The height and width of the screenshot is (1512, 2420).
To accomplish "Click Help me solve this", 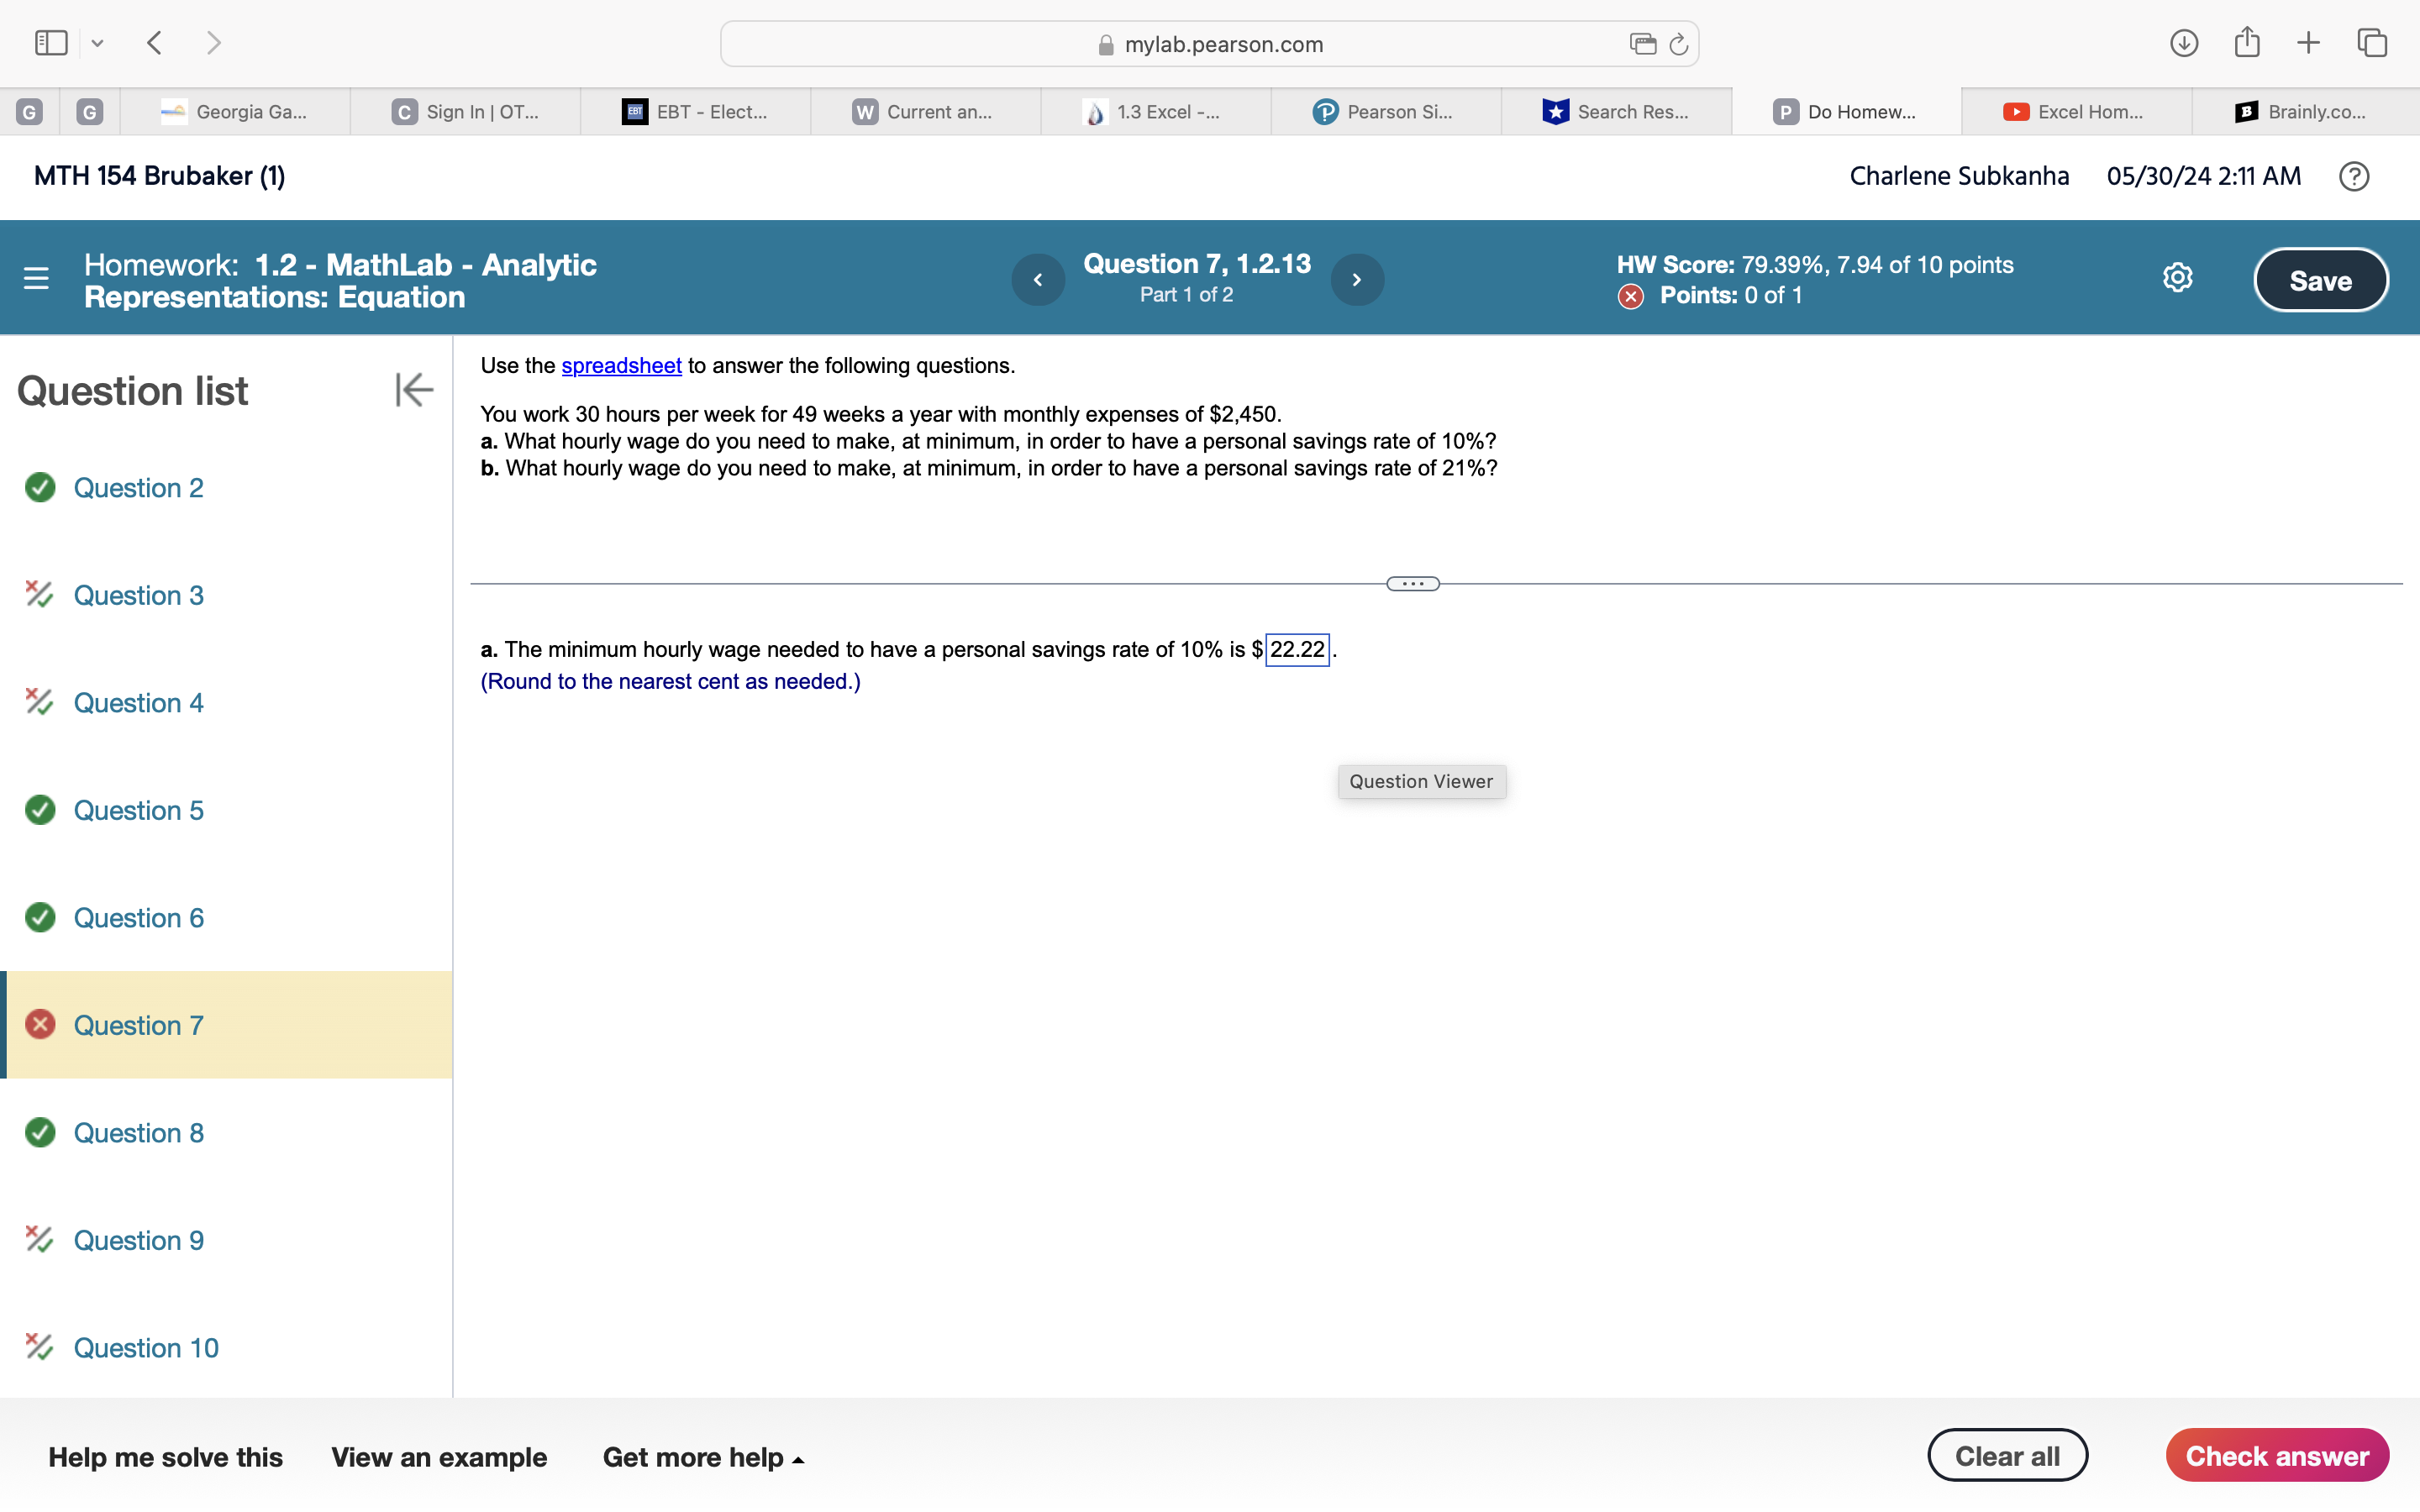I will (165, 1457).
